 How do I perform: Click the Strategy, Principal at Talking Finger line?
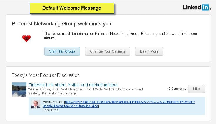pyautogui.click(x=53, y=94)
